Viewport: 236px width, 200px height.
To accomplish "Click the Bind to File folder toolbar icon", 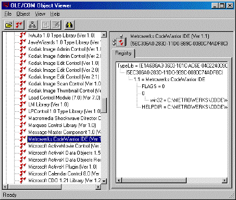I will point(9,25).
